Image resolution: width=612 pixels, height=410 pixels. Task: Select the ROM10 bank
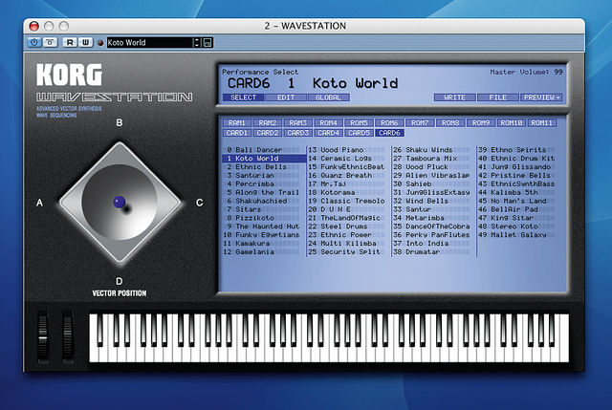512,123
